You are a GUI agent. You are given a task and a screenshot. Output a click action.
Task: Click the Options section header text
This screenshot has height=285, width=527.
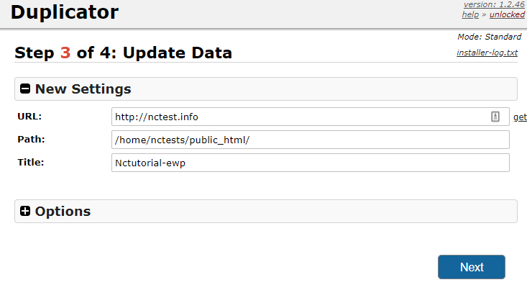click(63, 212)
